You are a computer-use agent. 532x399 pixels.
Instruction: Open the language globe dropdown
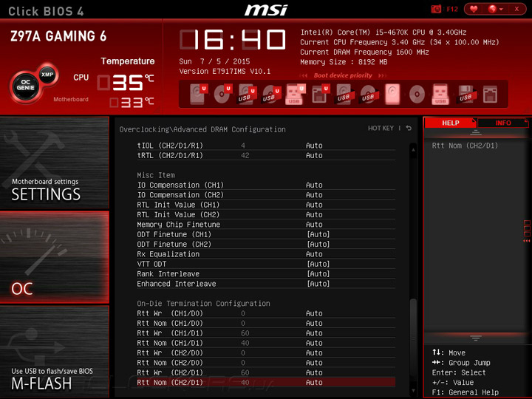coord(495,9)
